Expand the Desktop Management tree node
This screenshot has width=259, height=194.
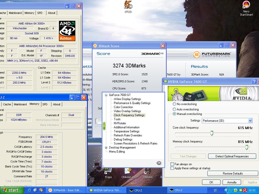pyautogui.click(x=106, y=148)
